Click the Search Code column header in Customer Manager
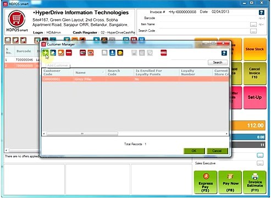 [120, 73]
